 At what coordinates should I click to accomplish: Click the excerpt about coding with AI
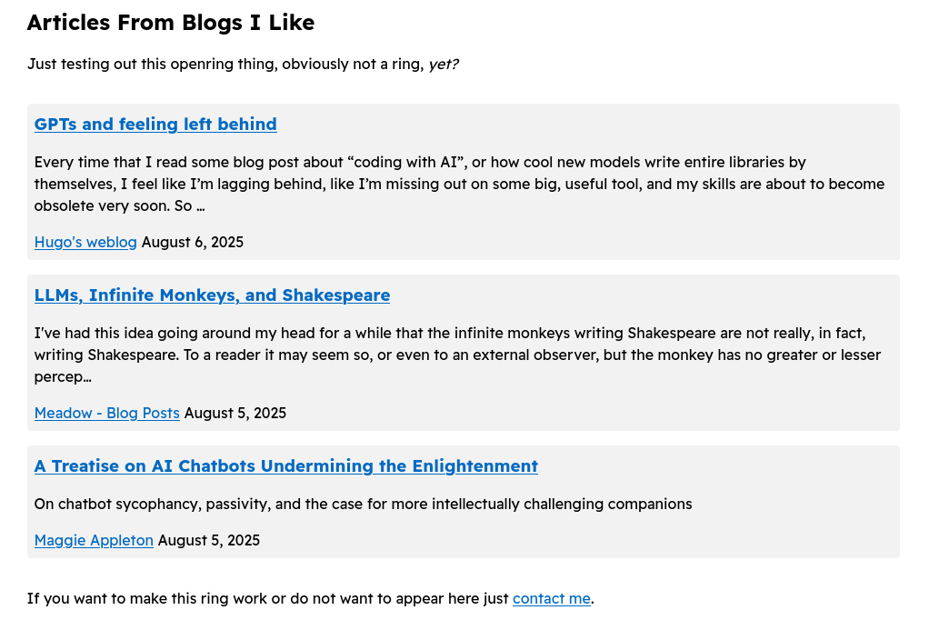point(459,184)
